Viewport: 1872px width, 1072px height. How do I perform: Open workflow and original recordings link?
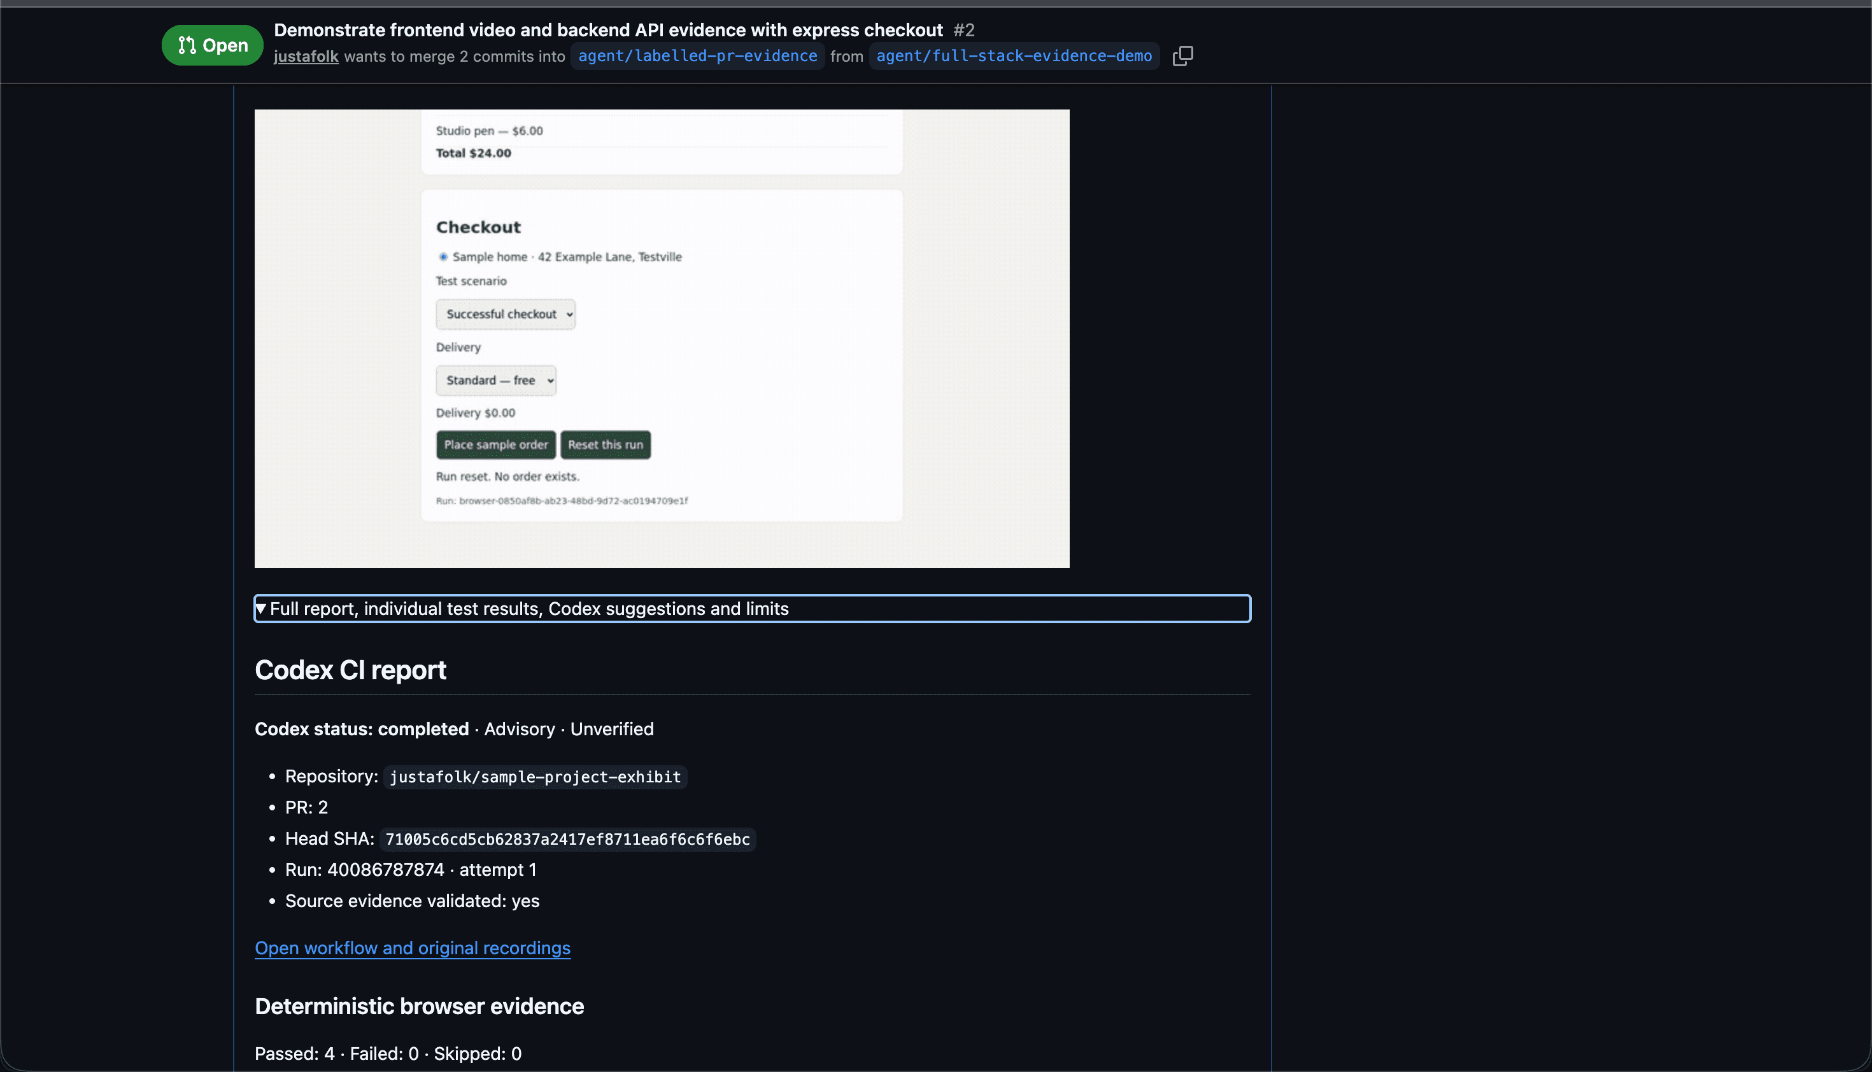[413, 948]
